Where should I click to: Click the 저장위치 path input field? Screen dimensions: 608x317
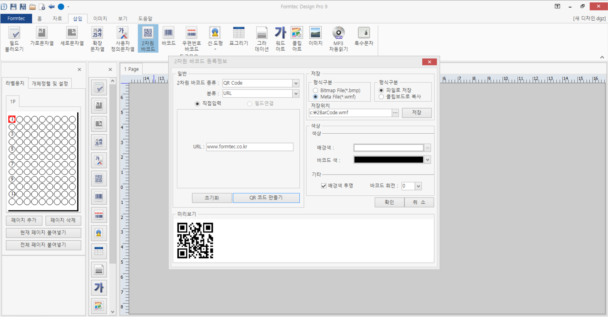click(x=350, y=113)
